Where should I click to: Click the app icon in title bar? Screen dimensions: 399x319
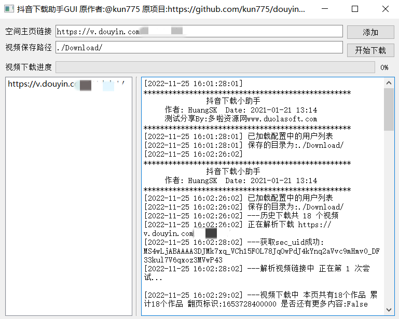tap(9, 9)
